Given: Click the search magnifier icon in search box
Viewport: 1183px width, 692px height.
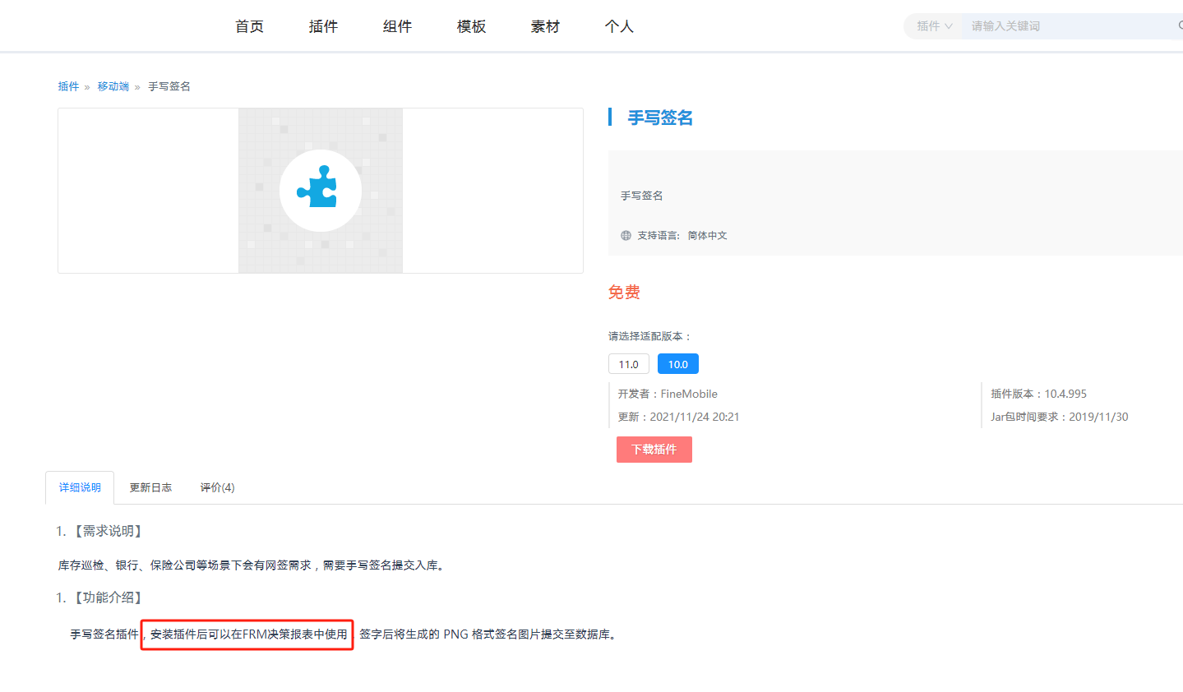Looking at the screenshot, I should (x=1180, y=26).
